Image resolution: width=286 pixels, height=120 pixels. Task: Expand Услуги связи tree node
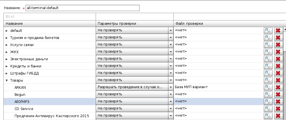[7, 45]
